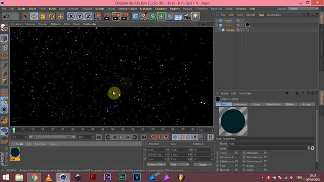Select Texture mode checkered icon
Image resolution: width=324 pixels, height=182 pixels.
point(4,47)
